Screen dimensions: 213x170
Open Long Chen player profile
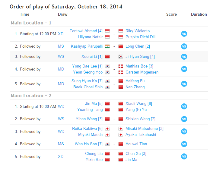[x=138, y=46]
